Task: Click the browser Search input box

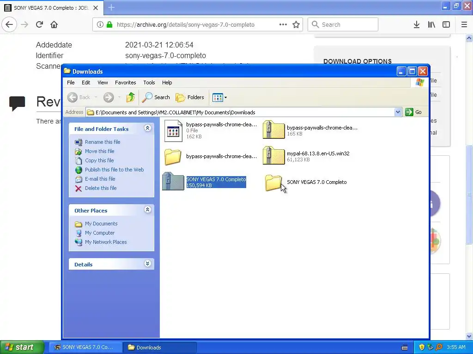Action: (x=343, y=25)
